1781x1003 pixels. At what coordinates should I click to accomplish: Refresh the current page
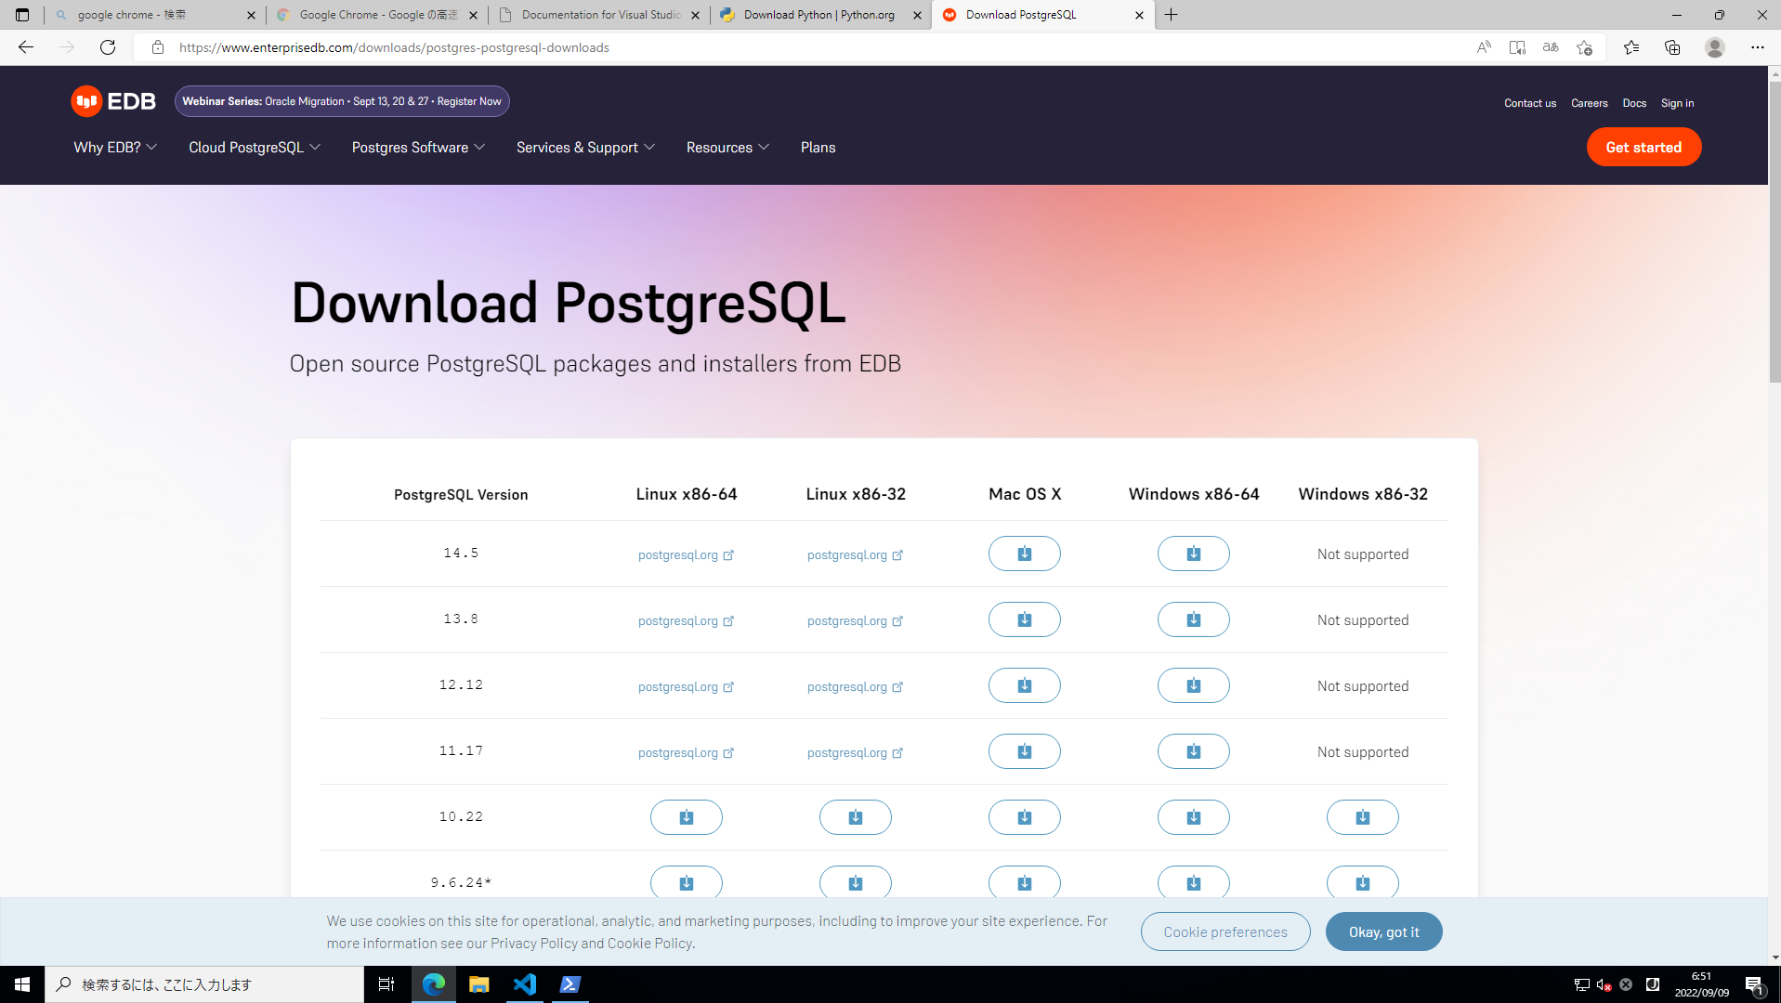coord(108,47)
